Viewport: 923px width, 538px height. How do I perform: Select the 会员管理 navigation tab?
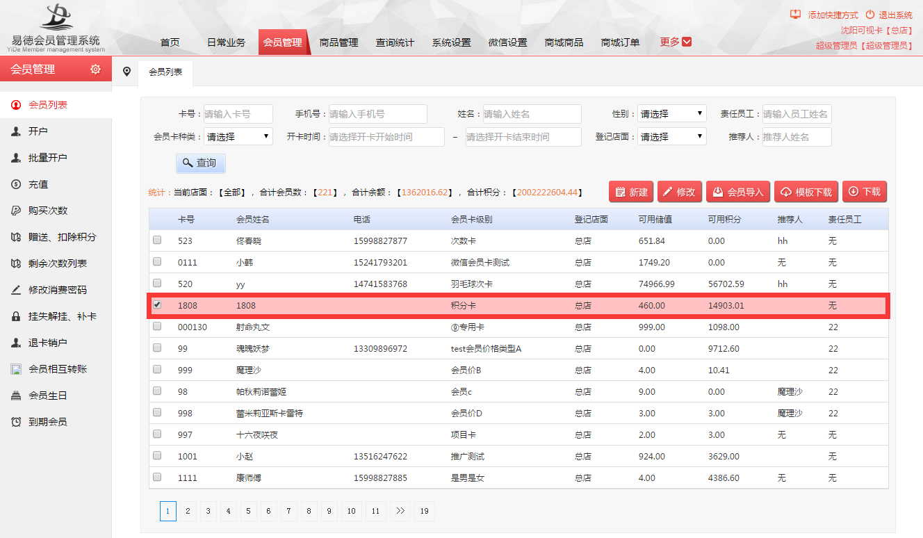pyautogui.click(x=283, y=42)
